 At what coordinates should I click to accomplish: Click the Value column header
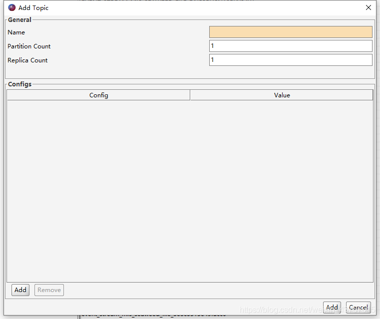pyautogui.click(x=282, y=95)
